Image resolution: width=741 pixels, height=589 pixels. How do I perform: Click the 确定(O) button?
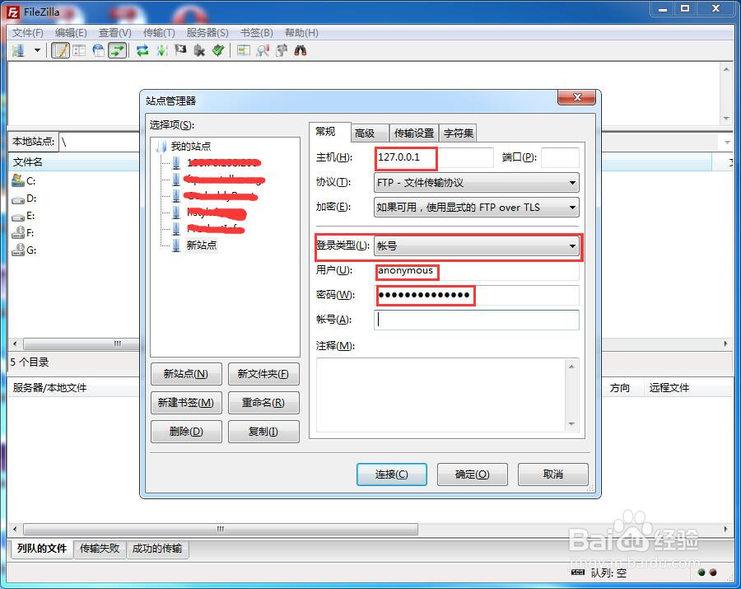coord(473,474)
